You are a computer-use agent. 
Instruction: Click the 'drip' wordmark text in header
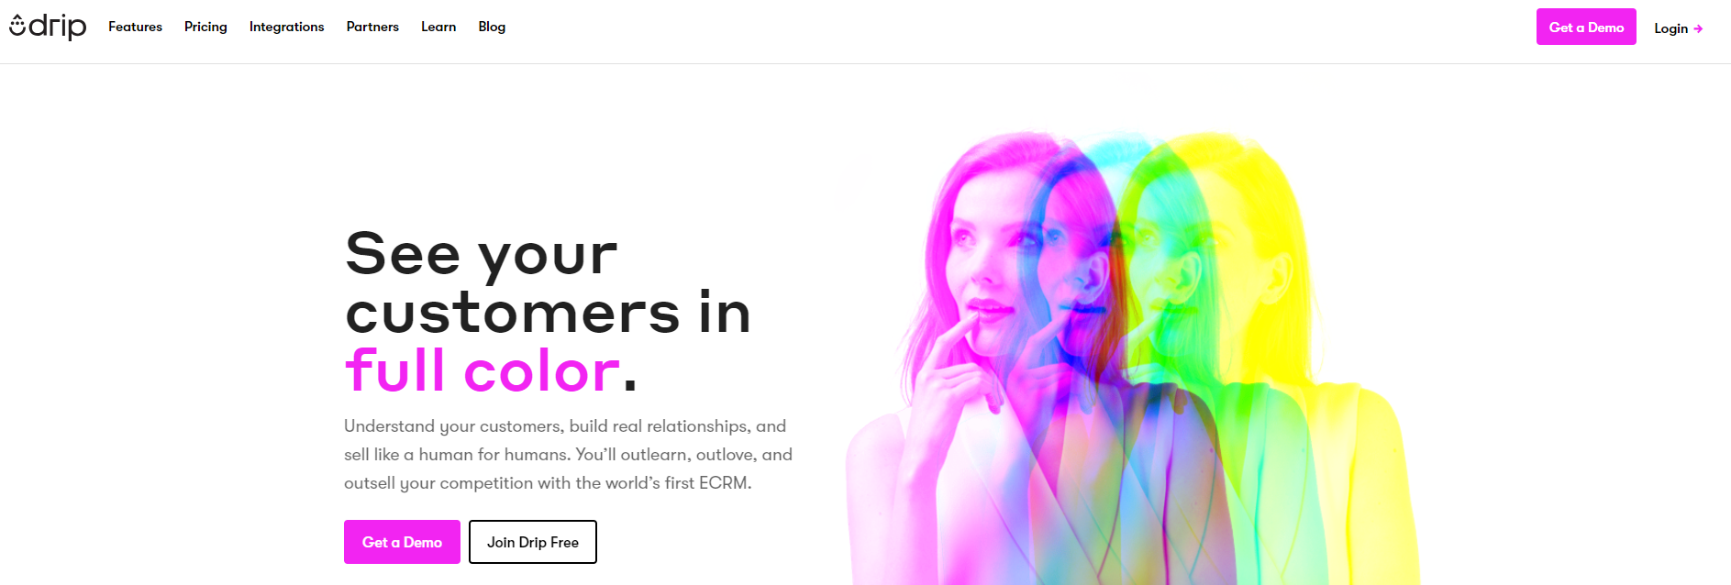pos(58,27)
